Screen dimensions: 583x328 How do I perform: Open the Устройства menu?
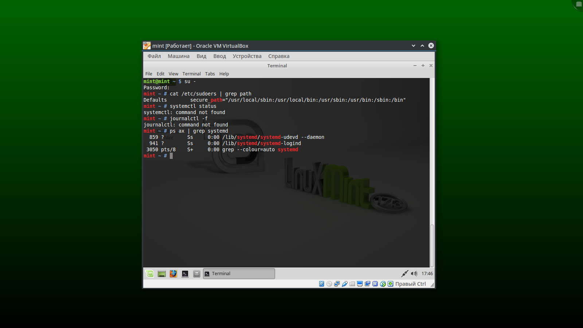247,56
